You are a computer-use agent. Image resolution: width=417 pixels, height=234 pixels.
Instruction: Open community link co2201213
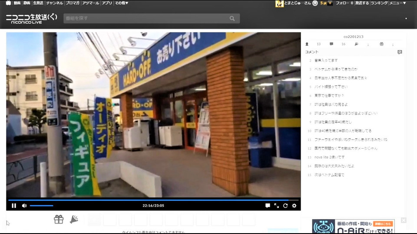pos(353,36)
